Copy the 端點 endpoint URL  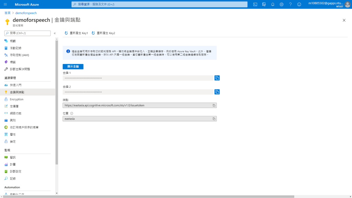pyautogui.click(x=214, y=105)
